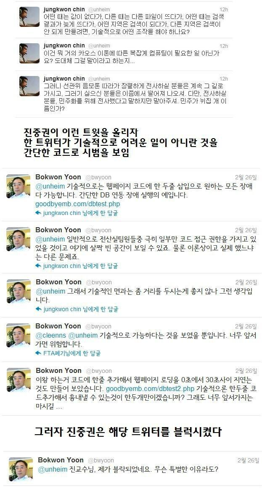Open first 'jungkwon chin 님에게 한 답글' link
Viewport: 262px width, 488px height.
pyautogui.click(x=80, y=213)
